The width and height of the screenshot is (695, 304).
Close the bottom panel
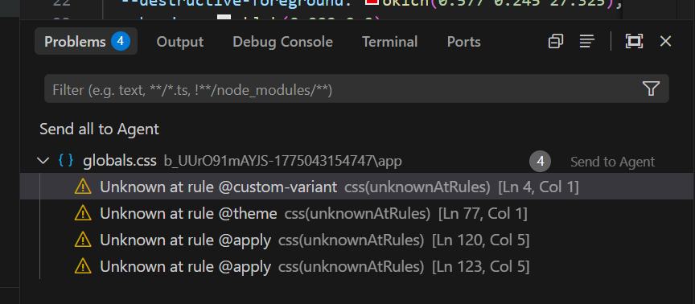665,42
